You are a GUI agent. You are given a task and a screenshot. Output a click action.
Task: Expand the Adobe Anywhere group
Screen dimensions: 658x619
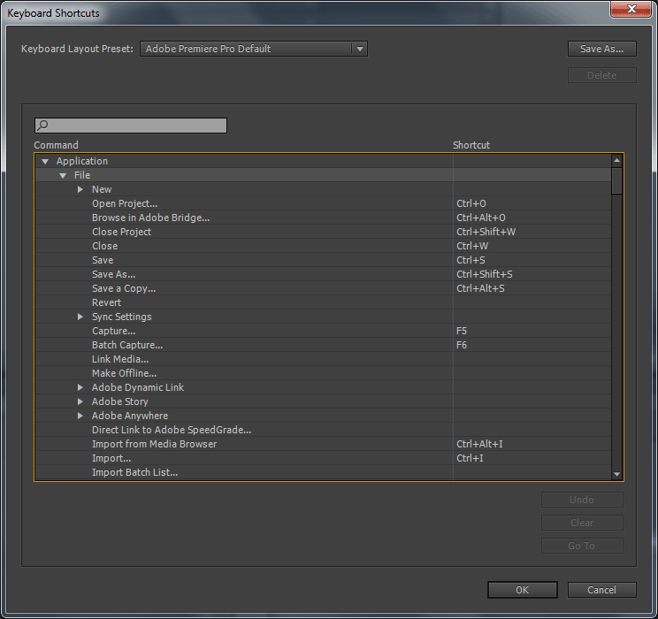[x=80, y=416]
